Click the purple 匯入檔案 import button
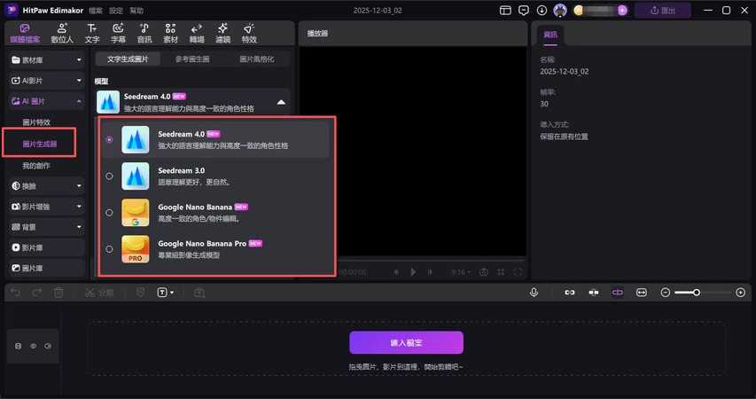 (406, 342)
